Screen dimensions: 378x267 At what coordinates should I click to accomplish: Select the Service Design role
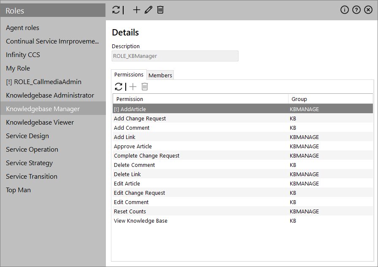pos(53,136)
